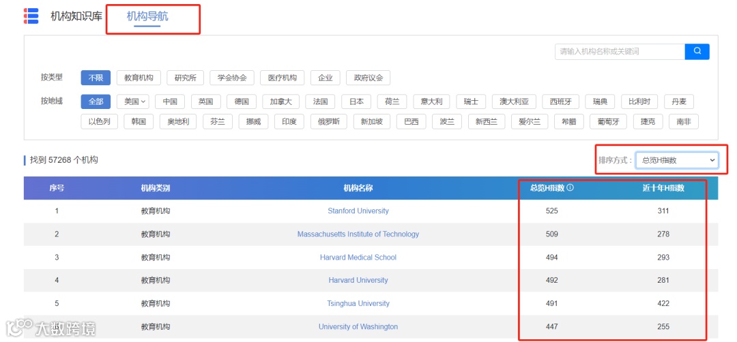Filter region by 挪威

point(253,121)
